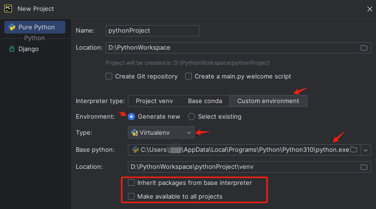This screenshot has width=376, height=209.
Task: Browse folder for project location
Action: pos(364,48)
